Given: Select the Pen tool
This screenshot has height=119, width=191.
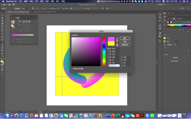Looking at the screenshot, I should coord(2,21).
